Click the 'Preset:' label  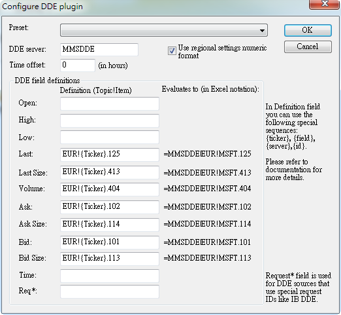19,28
